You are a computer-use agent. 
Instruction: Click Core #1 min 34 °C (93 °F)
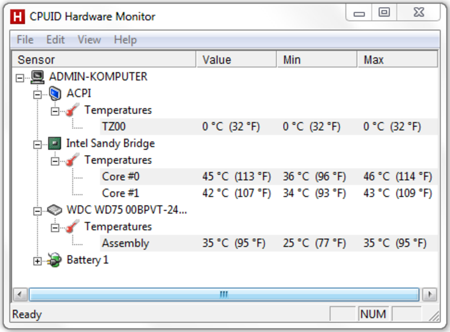[314, 193]
